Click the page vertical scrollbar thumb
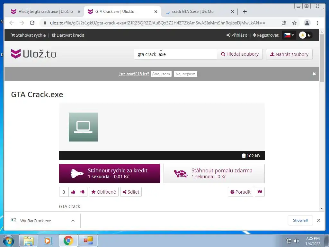 [322, 59]
